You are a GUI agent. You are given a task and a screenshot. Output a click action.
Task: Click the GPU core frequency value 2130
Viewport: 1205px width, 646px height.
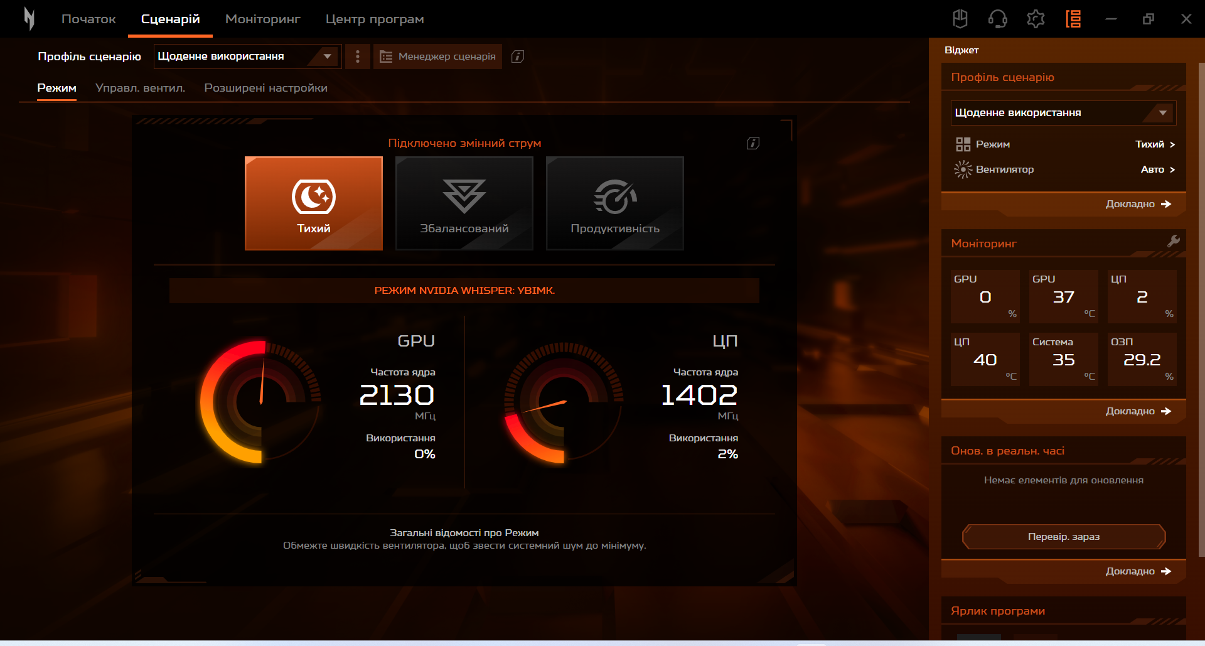[397, 395]
